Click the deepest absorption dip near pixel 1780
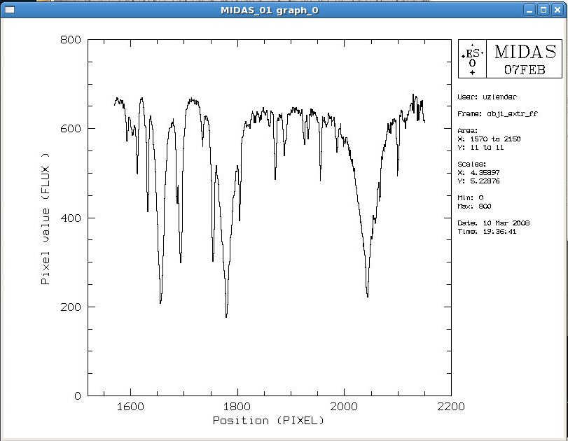This screenshot has height=441, width=568. tap(226, 315)
